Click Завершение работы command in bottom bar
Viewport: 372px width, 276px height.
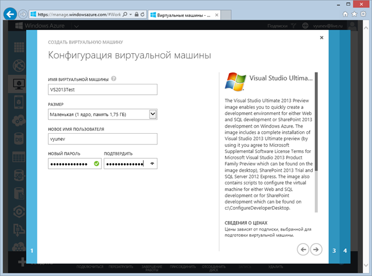pyautogui.click(x=152, y=268)
